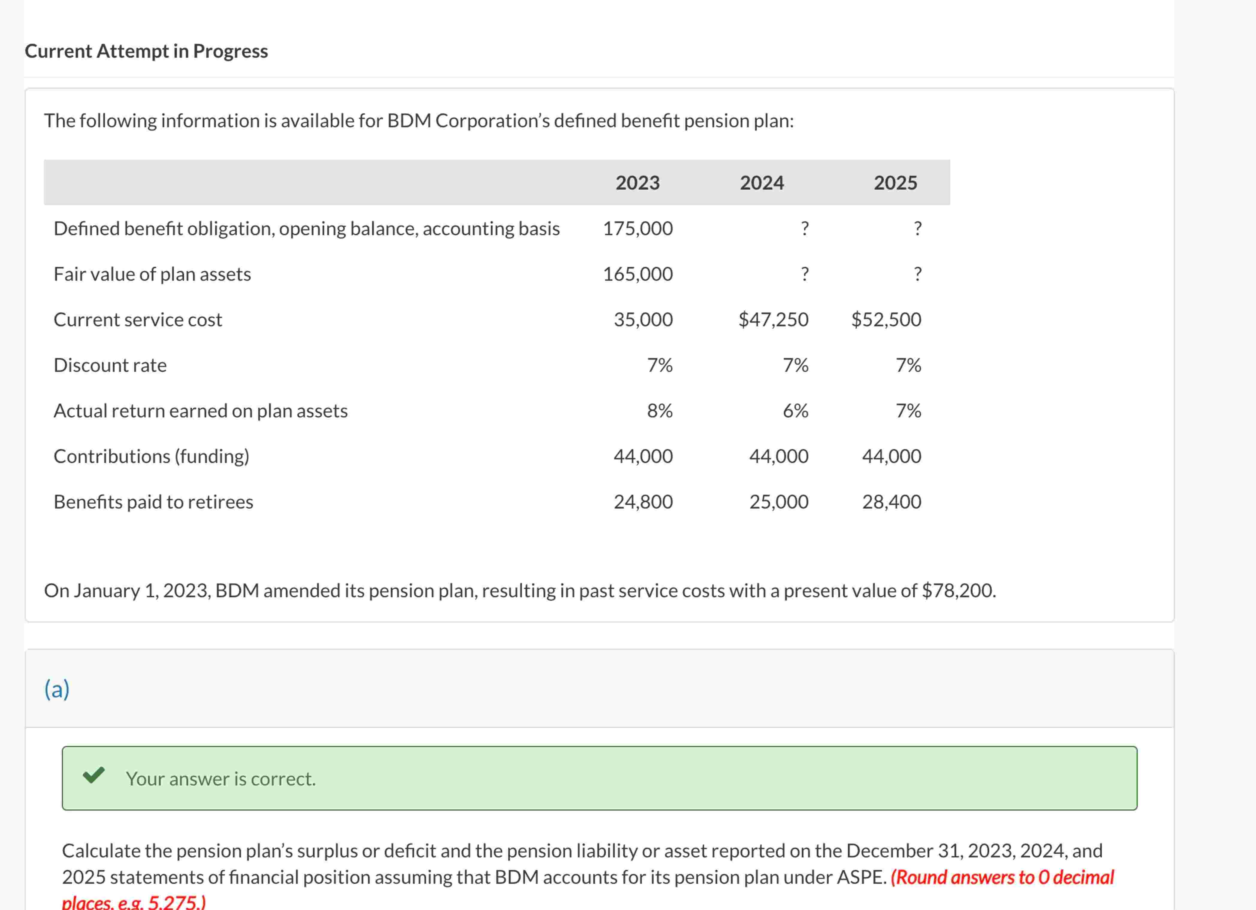
Task: Click the red rounding instruction text
Action: tap(1002, 877)
